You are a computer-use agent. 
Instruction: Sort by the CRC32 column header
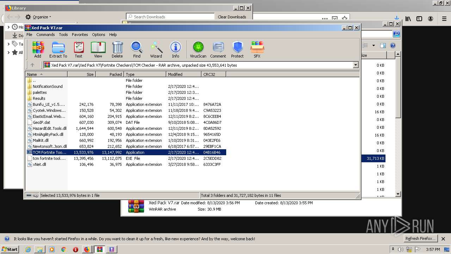point(214,74)
